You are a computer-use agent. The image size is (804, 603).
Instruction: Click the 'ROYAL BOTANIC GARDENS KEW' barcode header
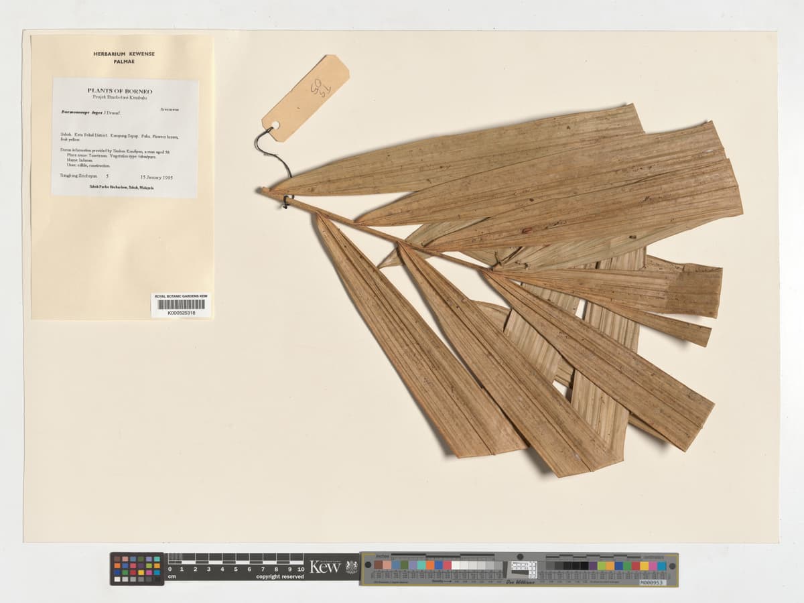pyautogui.click(x=181, y=296)
